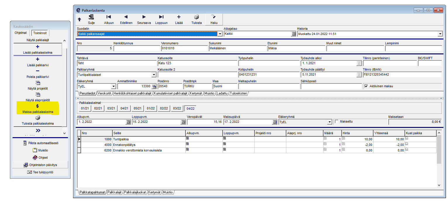Click Tulosta palkkalaskelma in Kaukosäädin

click(x=37, y=120)
